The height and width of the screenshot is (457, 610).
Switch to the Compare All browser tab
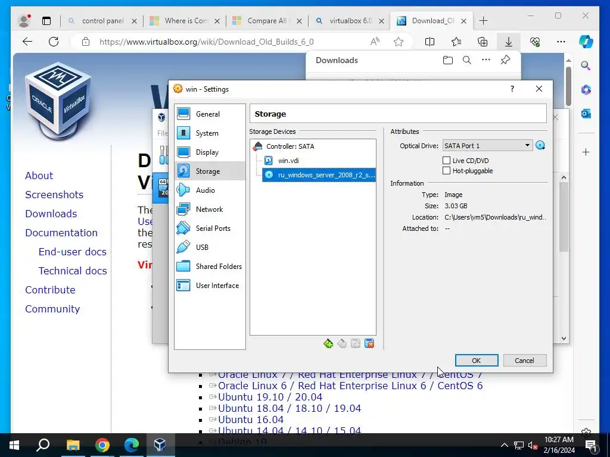(x=267, y=21)
